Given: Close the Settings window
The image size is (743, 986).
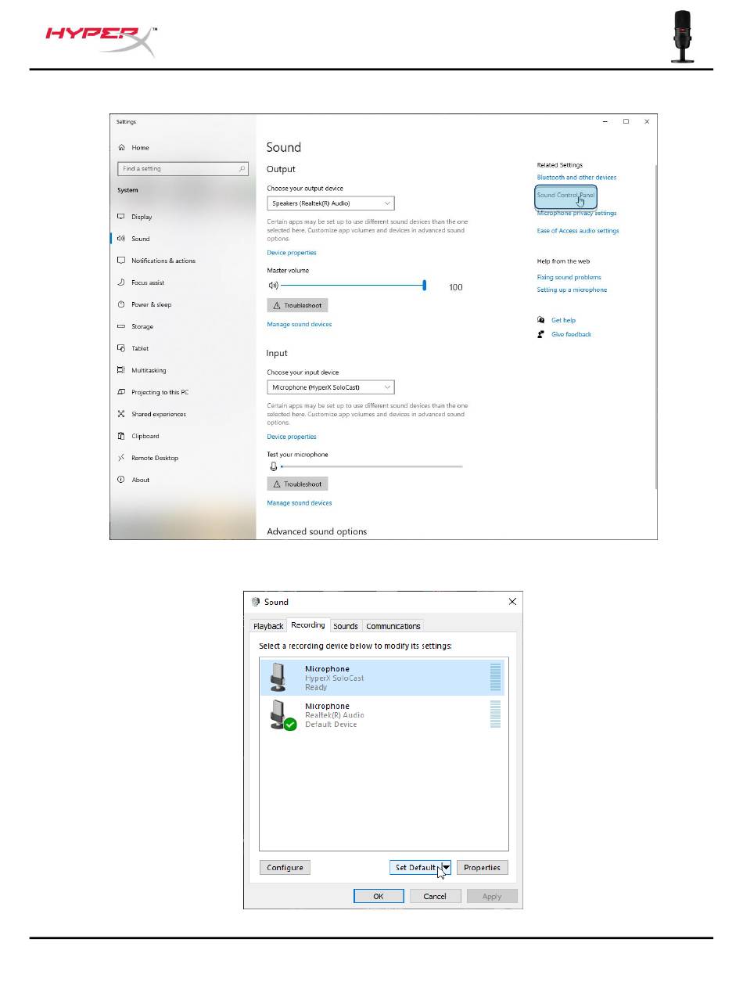Looking at the screenshot, I should click(x=647, y=122).
